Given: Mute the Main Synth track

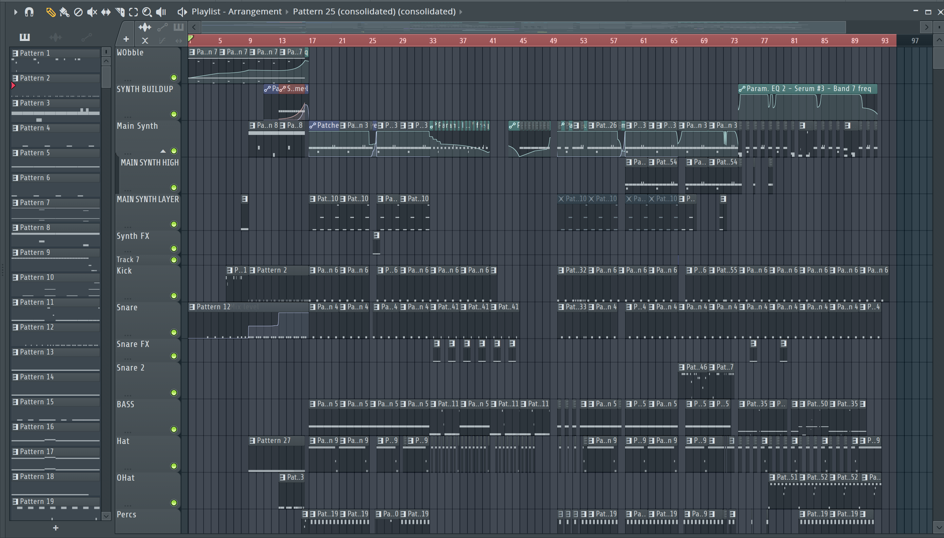Looking at the screenshot, I should (x=174, y=151).
